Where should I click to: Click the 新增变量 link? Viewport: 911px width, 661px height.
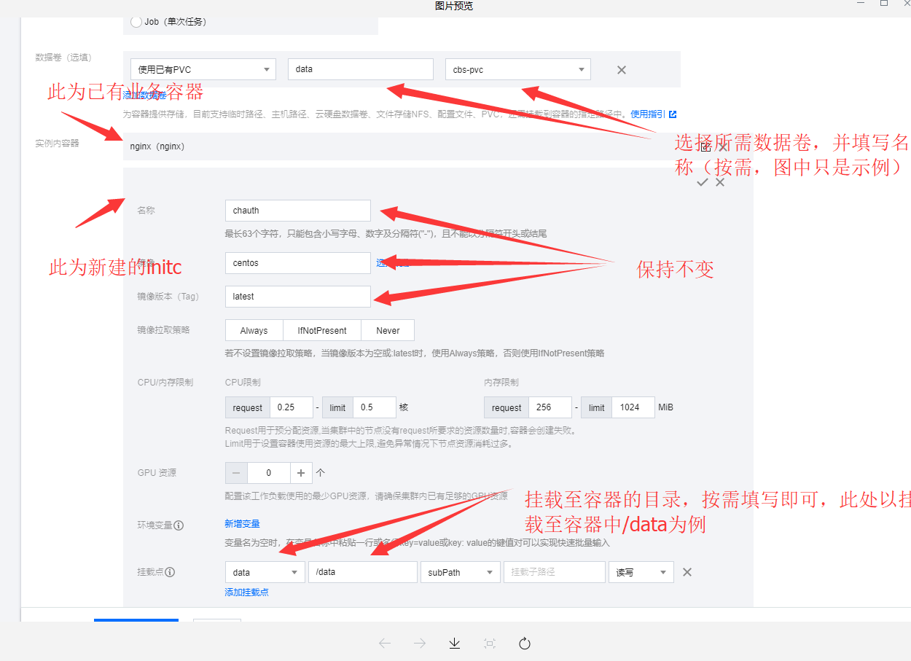pyautogui.click(x=242, y=523)
